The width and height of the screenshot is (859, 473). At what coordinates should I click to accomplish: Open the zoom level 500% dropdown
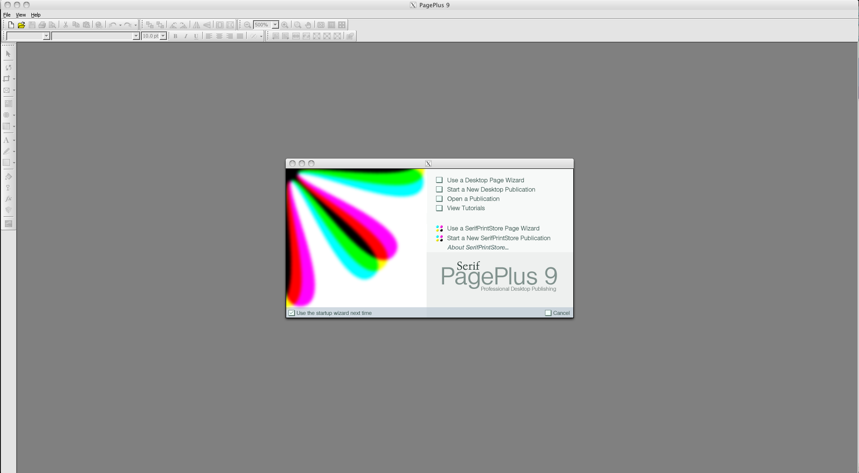click(275, 25)
